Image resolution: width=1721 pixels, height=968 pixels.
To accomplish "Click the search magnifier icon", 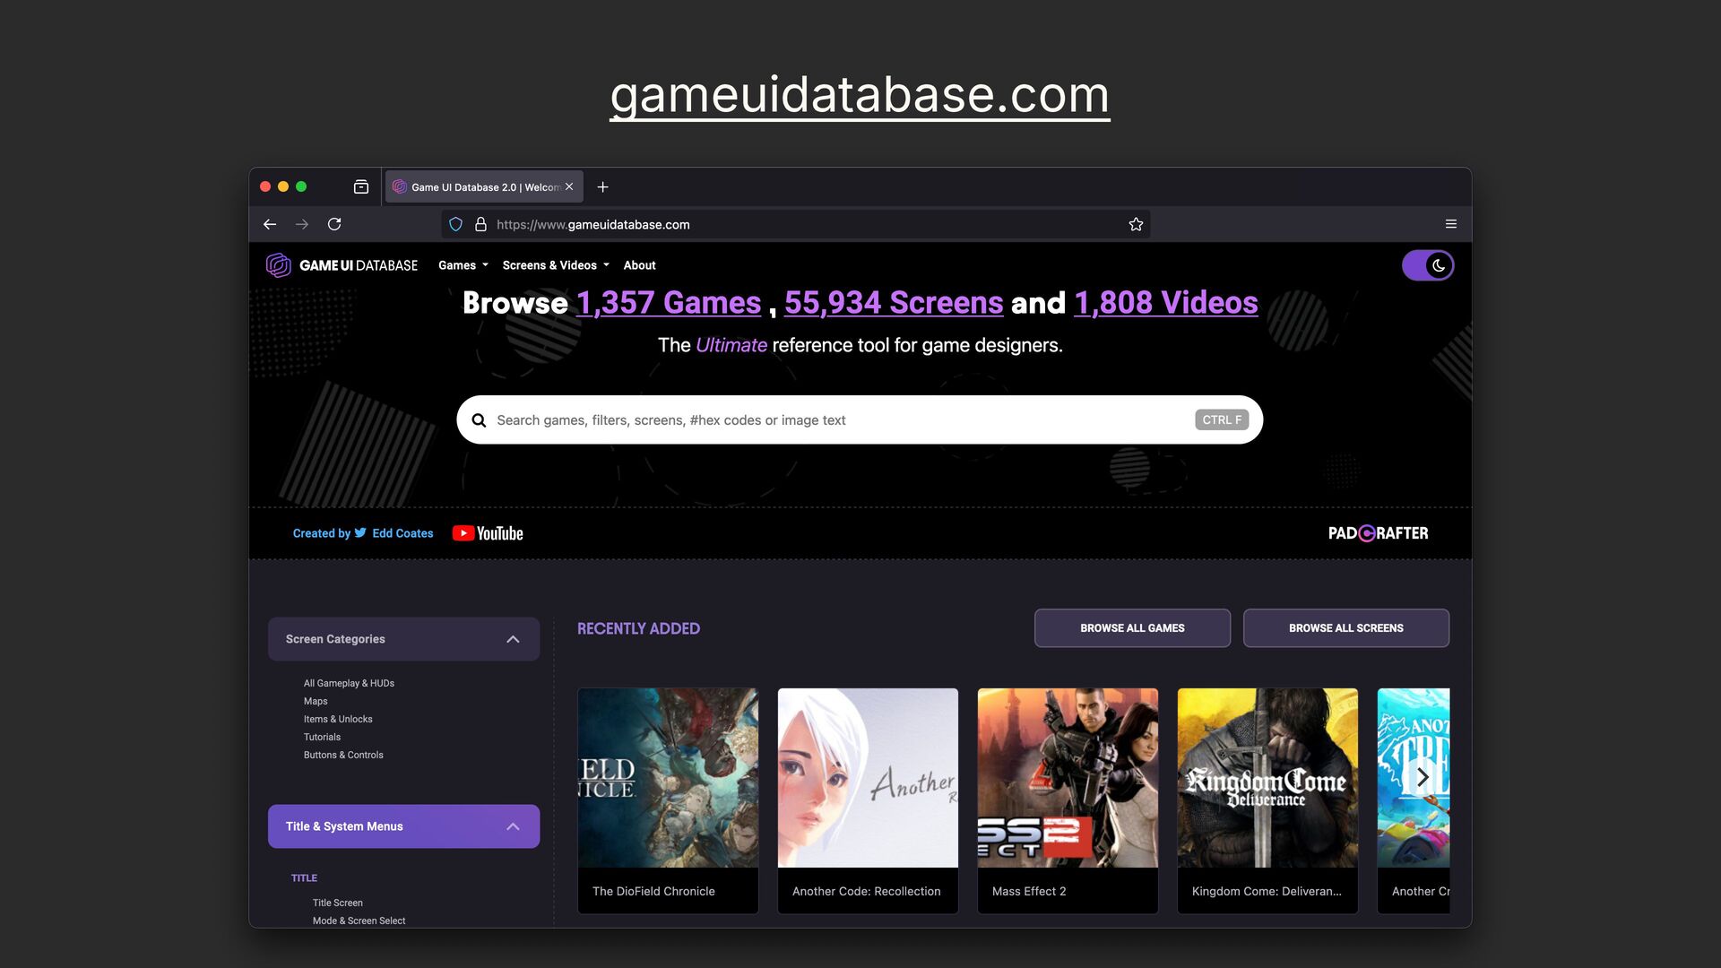I will (x=479, y=420).
